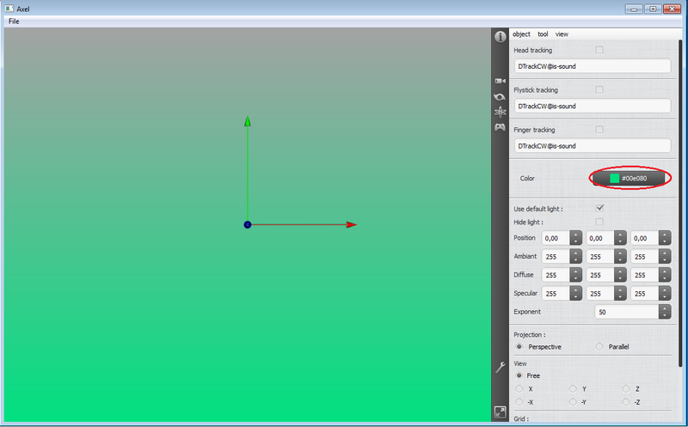The width and height of the screenshot is (688, 427).
Task: Click the atom-shaped icon in sidebar
Action: tap(500, 112)
